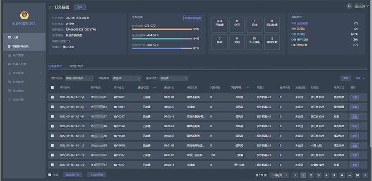The image size is (372, 181).
Task: Click the 类型详细进度 button
Action: pos(192,18)
